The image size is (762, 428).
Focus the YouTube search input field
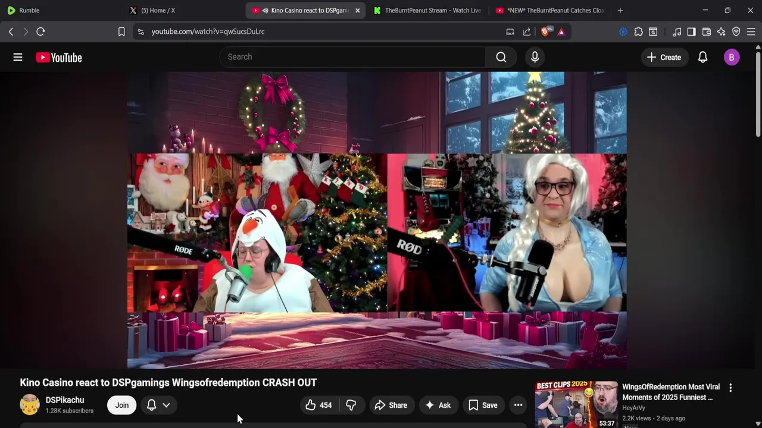tap(352, 57)
